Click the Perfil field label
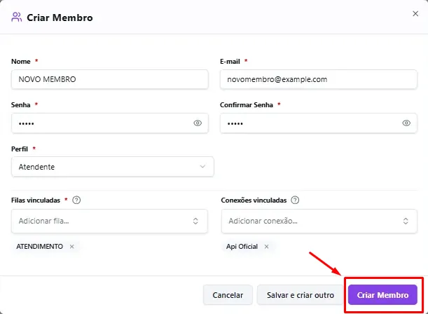Screen dimensions: 428x314 (x=20, y=149)
